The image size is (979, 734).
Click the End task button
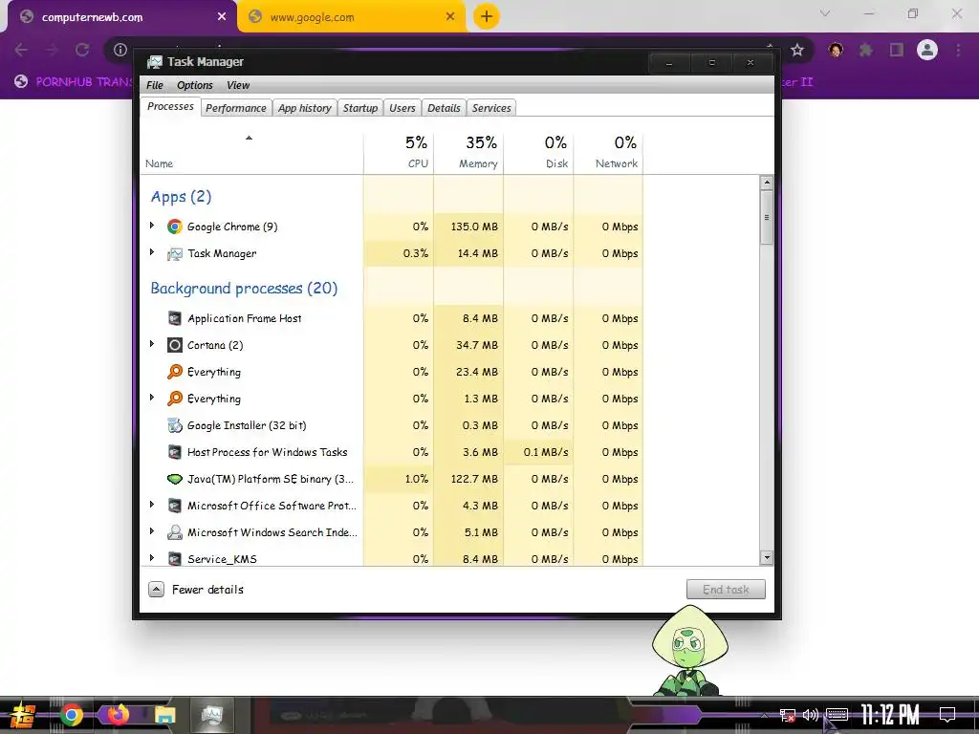726,590
